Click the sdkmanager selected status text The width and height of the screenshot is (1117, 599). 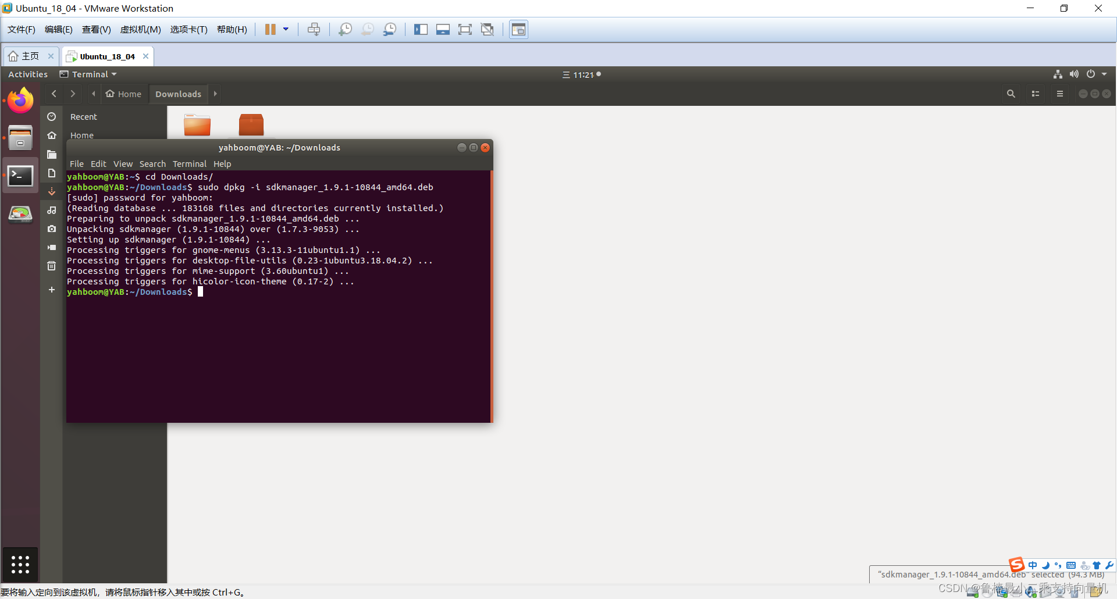pyautogui.click(x=991, y=575)
